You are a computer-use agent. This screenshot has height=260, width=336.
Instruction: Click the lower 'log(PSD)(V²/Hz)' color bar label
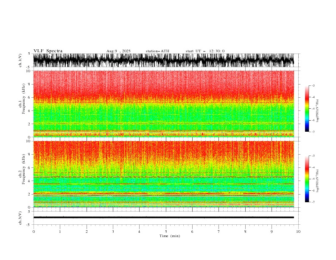click(x=317, y=181)
